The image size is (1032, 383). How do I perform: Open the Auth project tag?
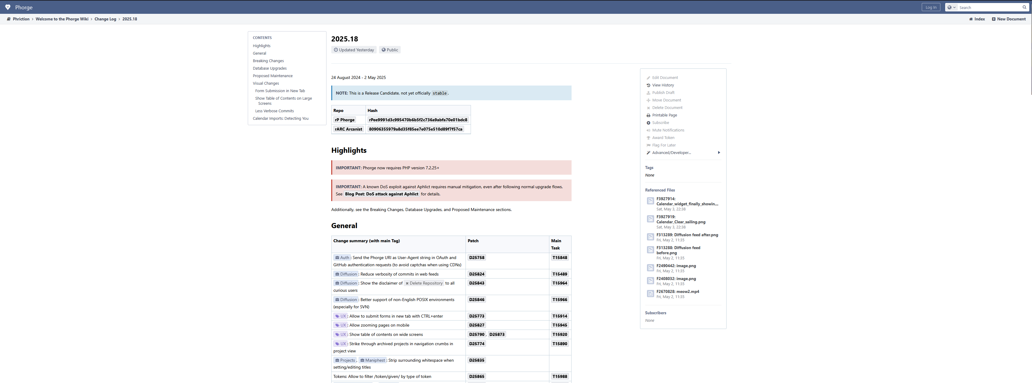click(x=342, y=258)
